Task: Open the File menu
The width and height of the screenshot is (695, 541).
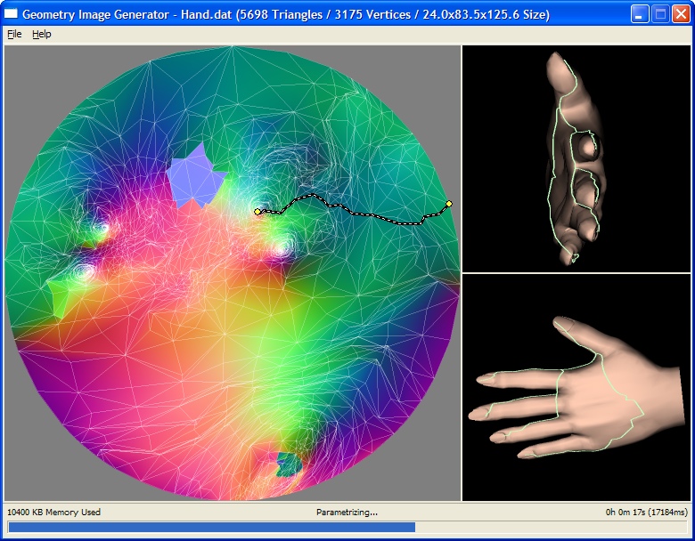Action: coord(14,34)
